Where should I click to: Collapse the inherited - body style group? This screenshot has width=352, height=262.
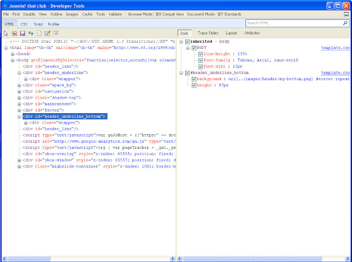181,41
